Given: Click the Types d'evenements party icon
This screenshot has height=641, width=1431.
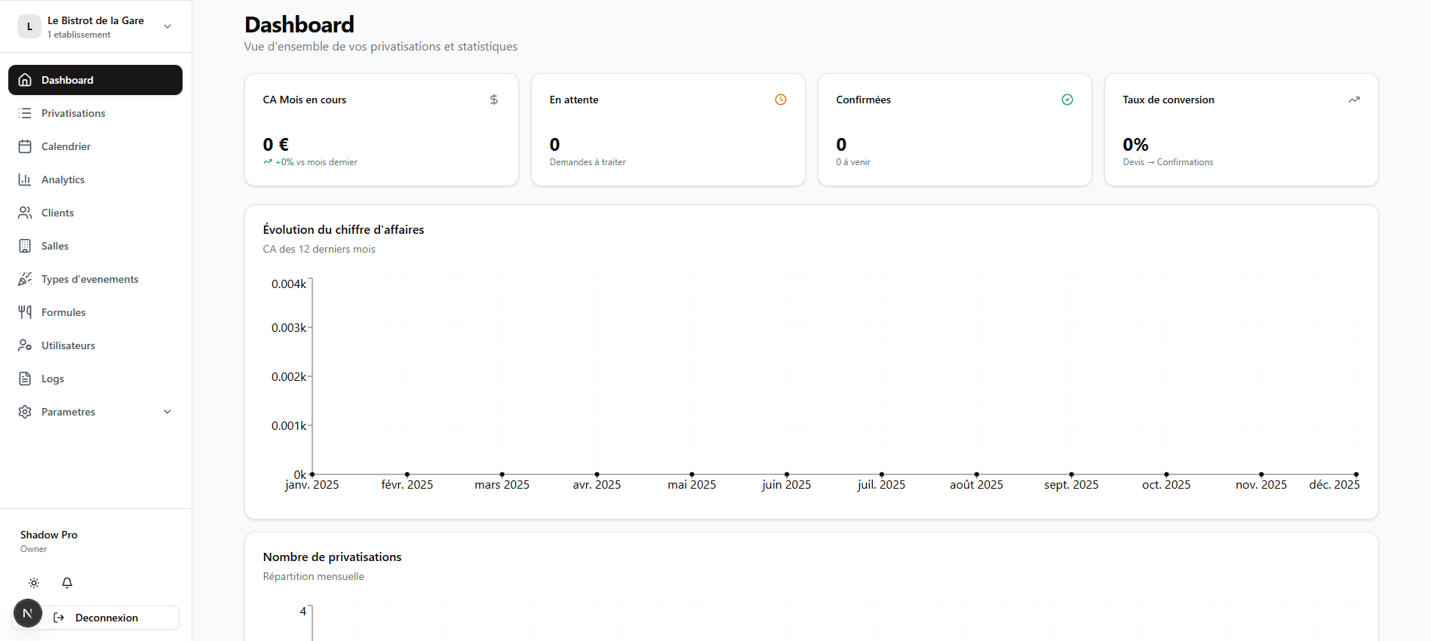Looking at the screenshot, I should (x=25, y=279).
